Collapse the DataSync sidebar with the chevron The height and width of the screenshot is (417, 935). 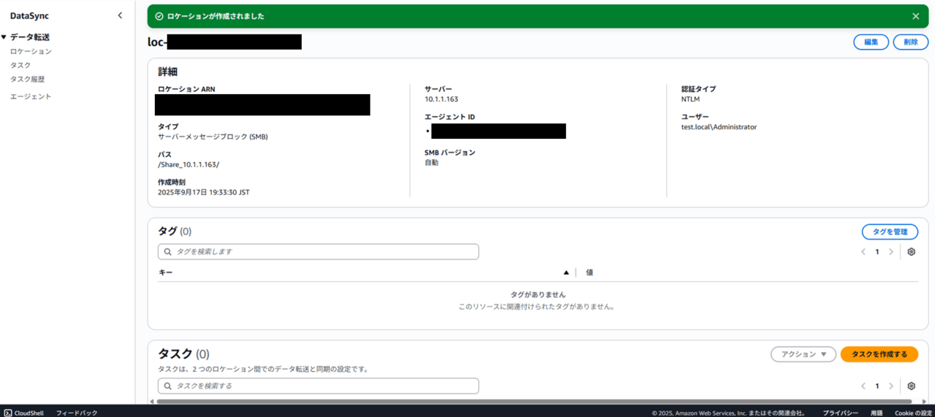[120, 15]
